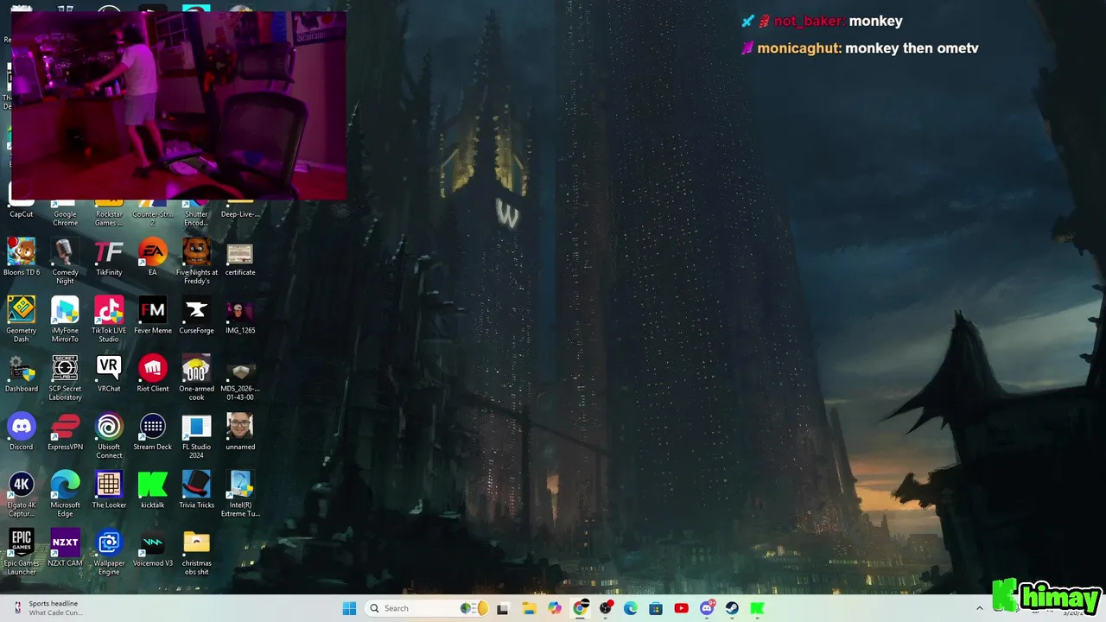Switch to Google Chrome on taskbar
This screenshot has height=622, width=1106.
coord(581,608)
